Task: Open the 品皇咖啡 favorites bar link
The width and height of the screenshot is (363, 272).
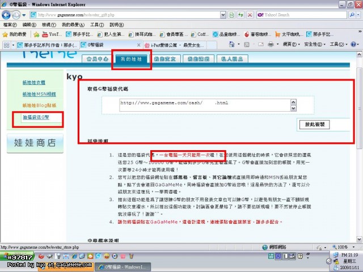Action: (x=226, y=35)
